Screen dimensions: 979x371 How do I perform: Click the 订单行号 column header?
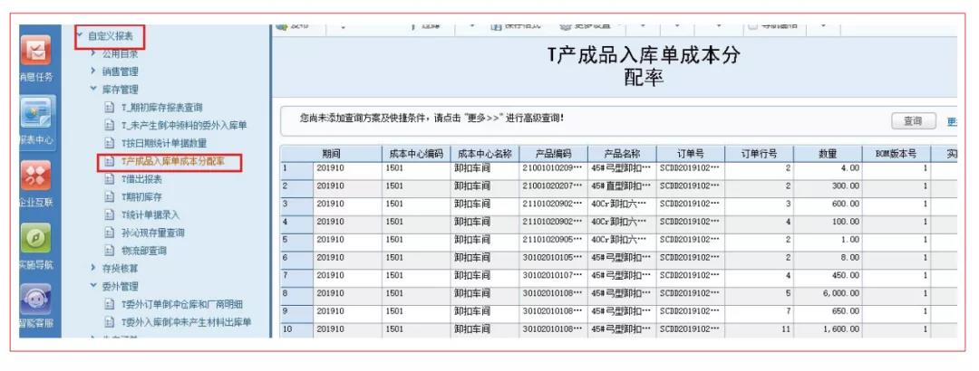click(x=760, y=154)
